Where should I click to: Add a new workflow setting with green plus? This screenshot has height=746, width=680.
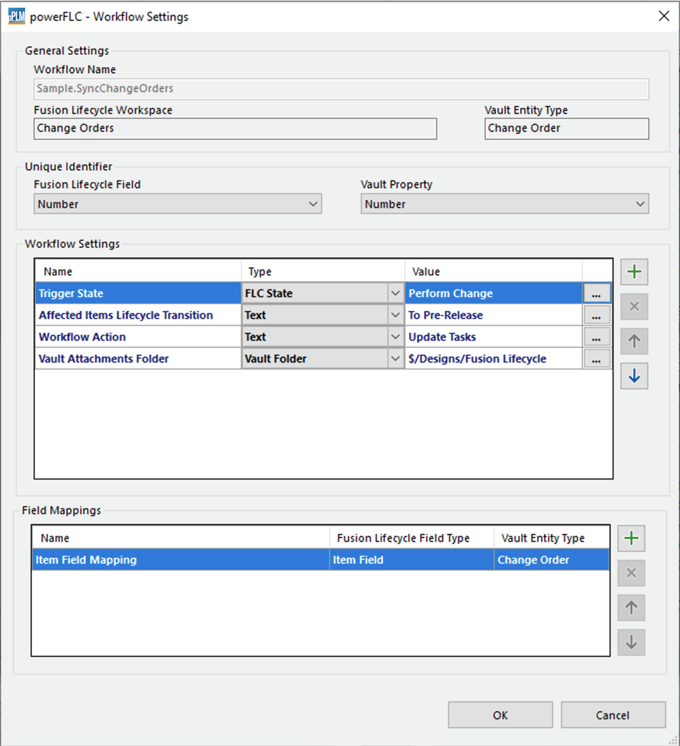tap(634, 272)
